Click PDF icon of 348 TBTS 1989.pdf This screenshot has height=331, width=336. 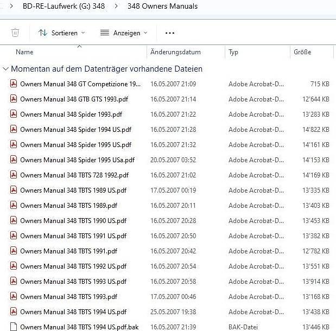(x=14, y=205)
